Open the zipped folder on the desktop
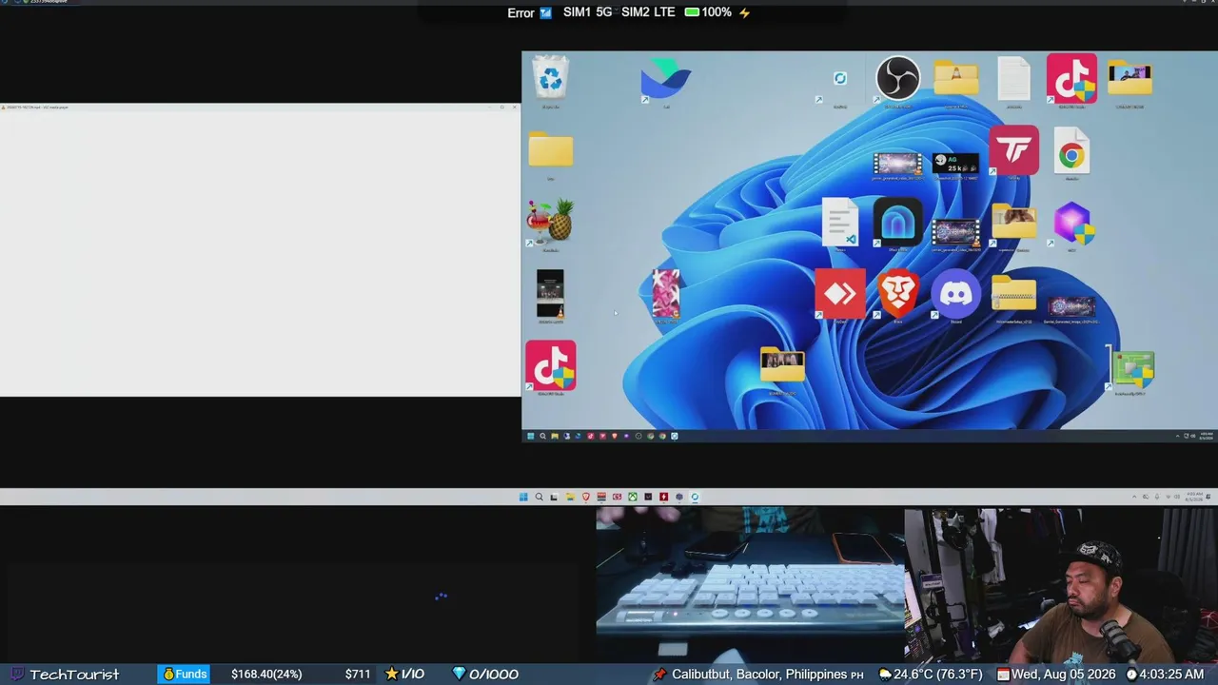Image resolution: width=1218 pixels, height=685 pixels. (x=1013, y=293)
